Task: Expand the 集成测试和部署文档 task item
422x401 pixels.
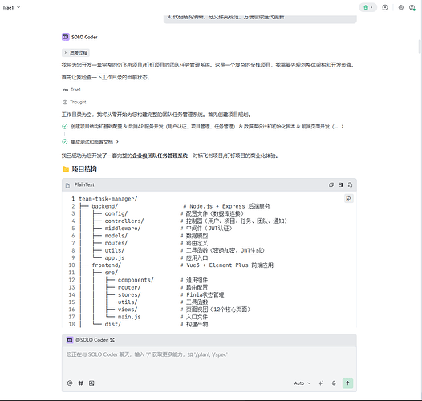Action: (x=91, y=142)
